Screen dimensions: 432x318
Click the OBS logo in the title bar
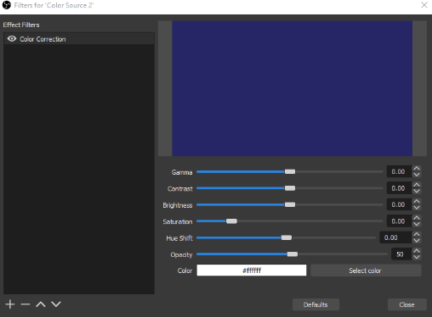click(x=6, y=5)
